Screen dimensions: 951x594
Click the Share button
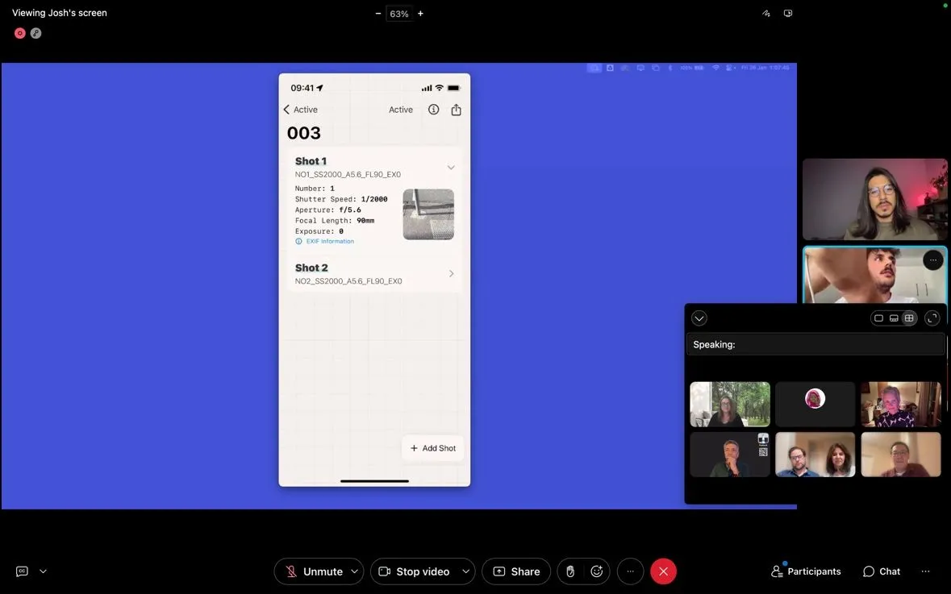516,571
